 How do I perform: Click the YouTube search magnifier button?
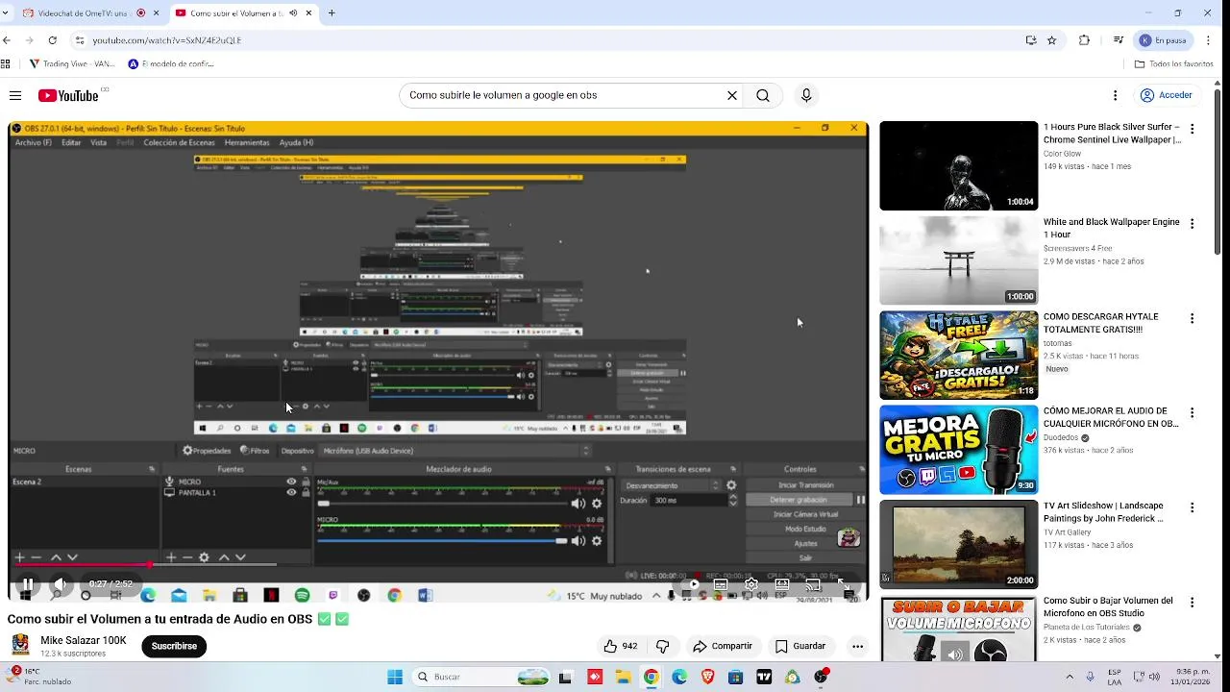tap(763, 95)
